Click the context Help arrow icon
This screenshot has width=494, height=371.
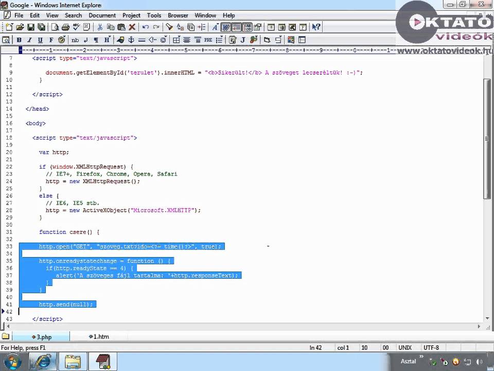click(x=316, y=27)
